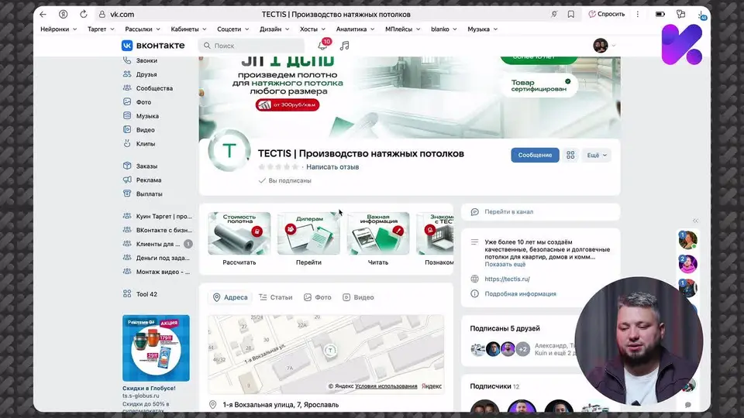
Task: Click the community services grid icon
Action: coord(570,155)
